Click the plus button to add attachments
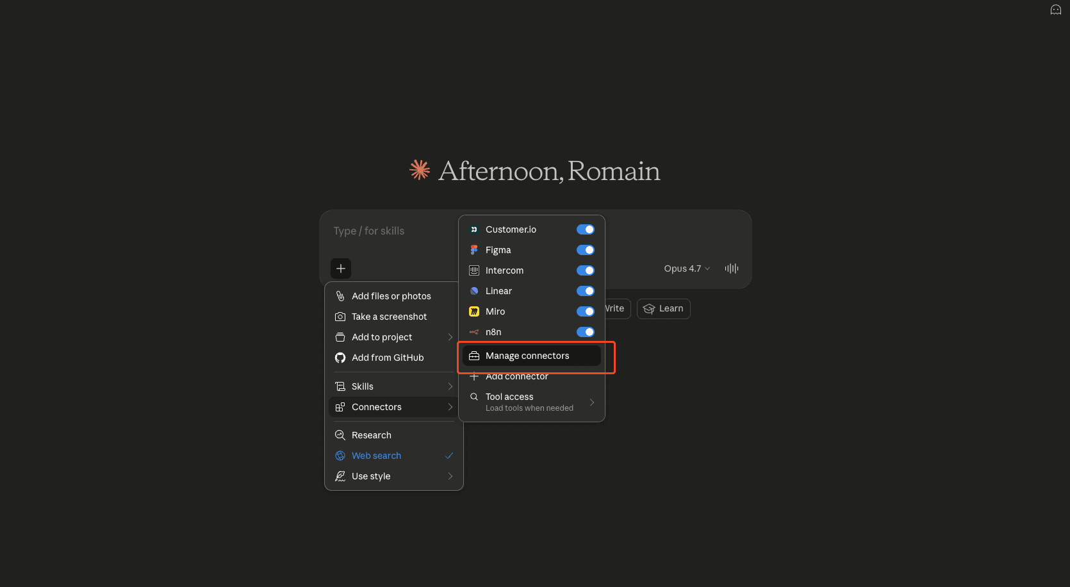This screenshot has height=587, width=1070. coord(340,268)
